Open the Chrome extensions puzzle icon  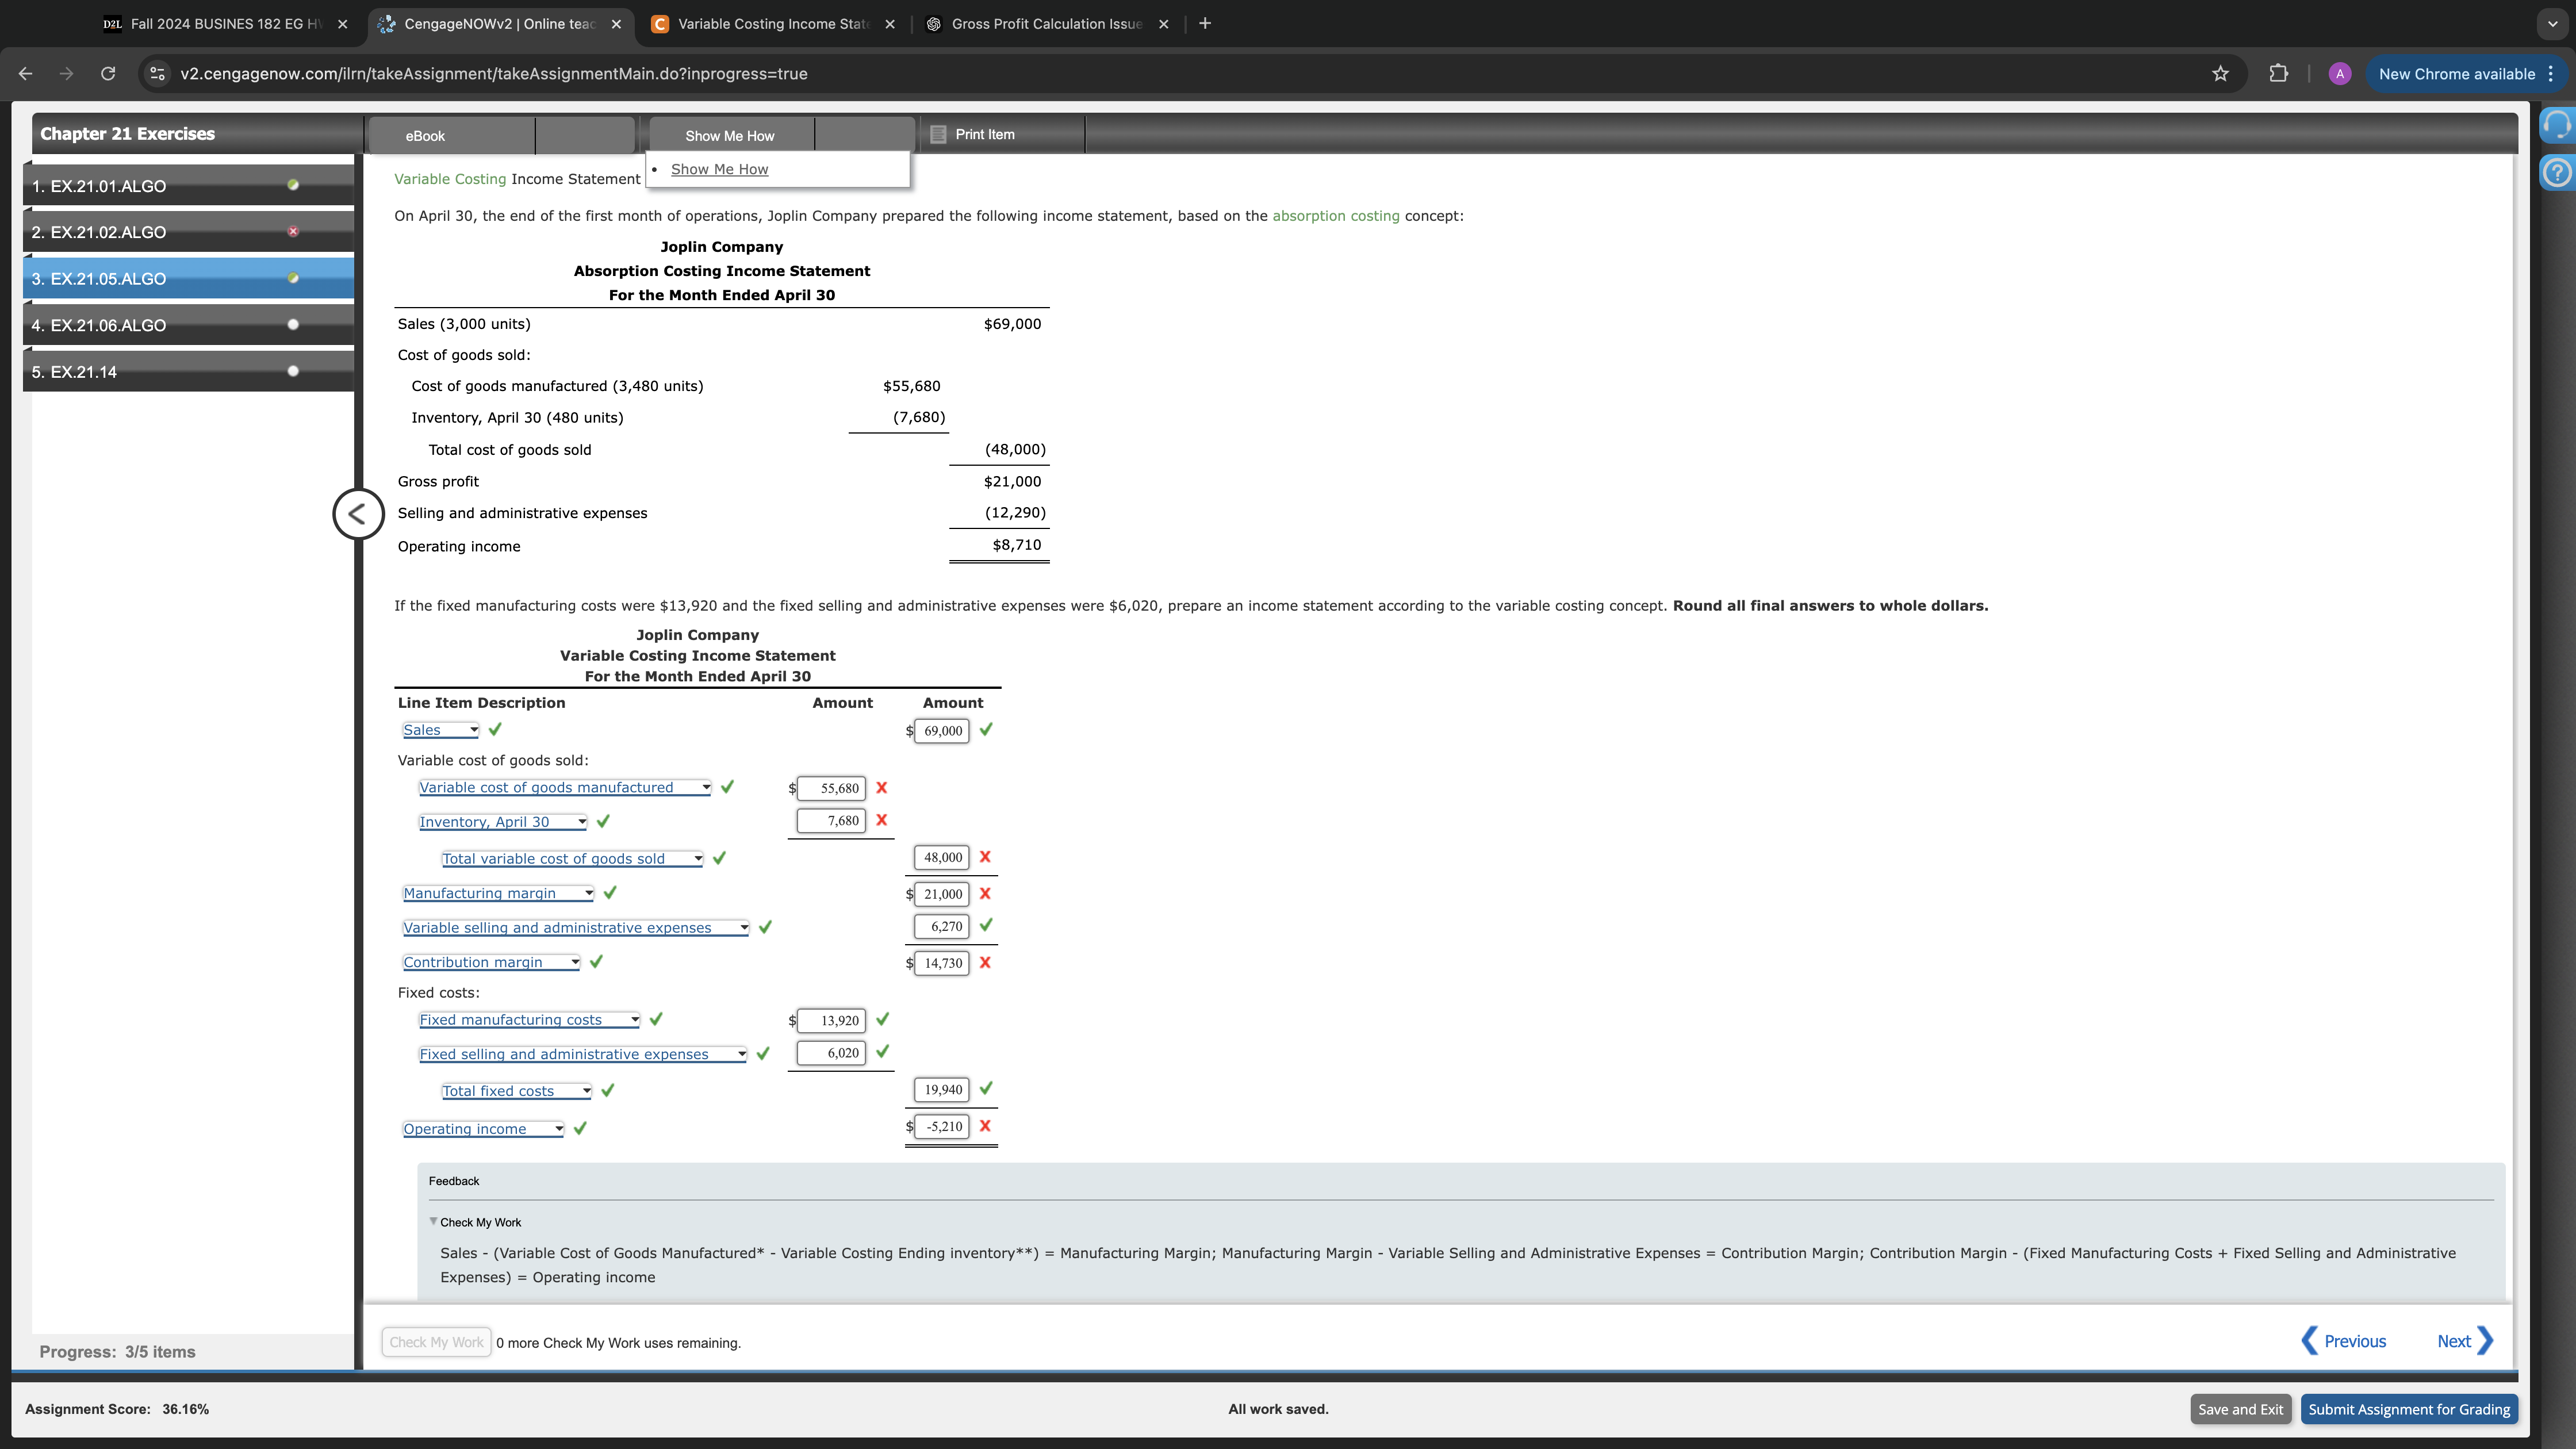tap(2278, 74)
